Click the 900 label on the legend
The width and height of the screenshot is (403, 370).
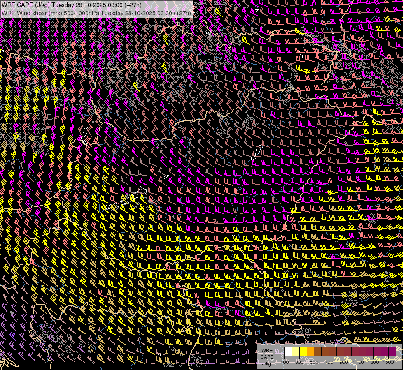(344, 362)
